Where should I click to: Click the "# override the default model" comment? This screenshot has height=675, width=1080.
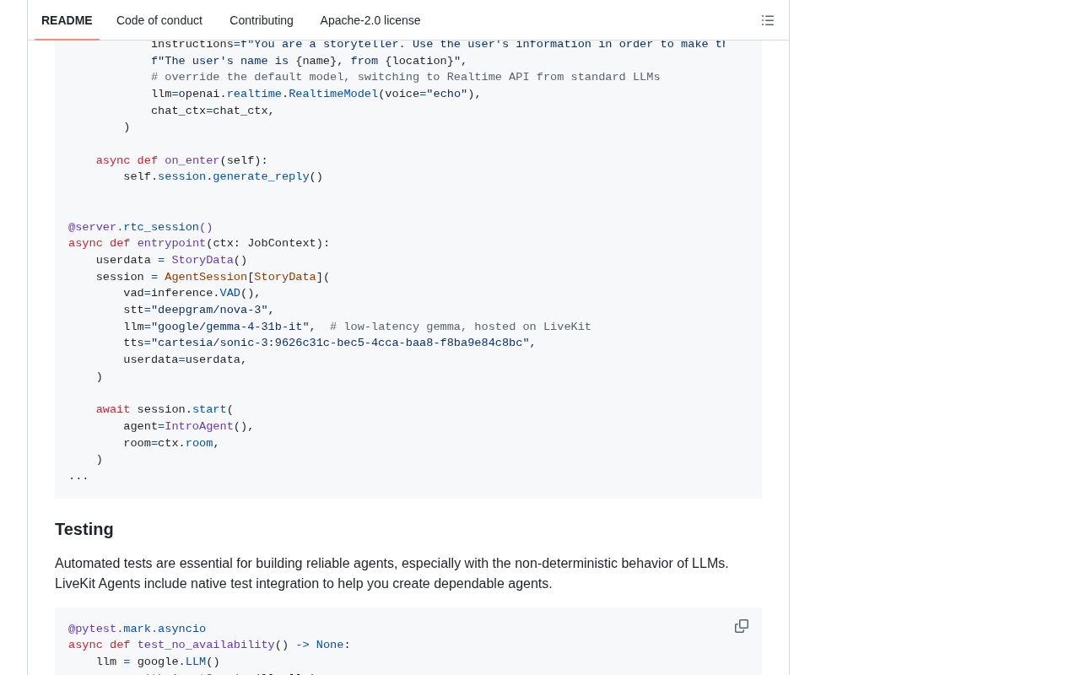coord(406,77)
